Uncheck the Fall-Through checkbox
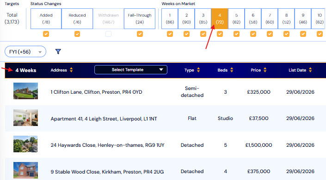This screenshot has width=326, height=180. [x=140, y=34]
